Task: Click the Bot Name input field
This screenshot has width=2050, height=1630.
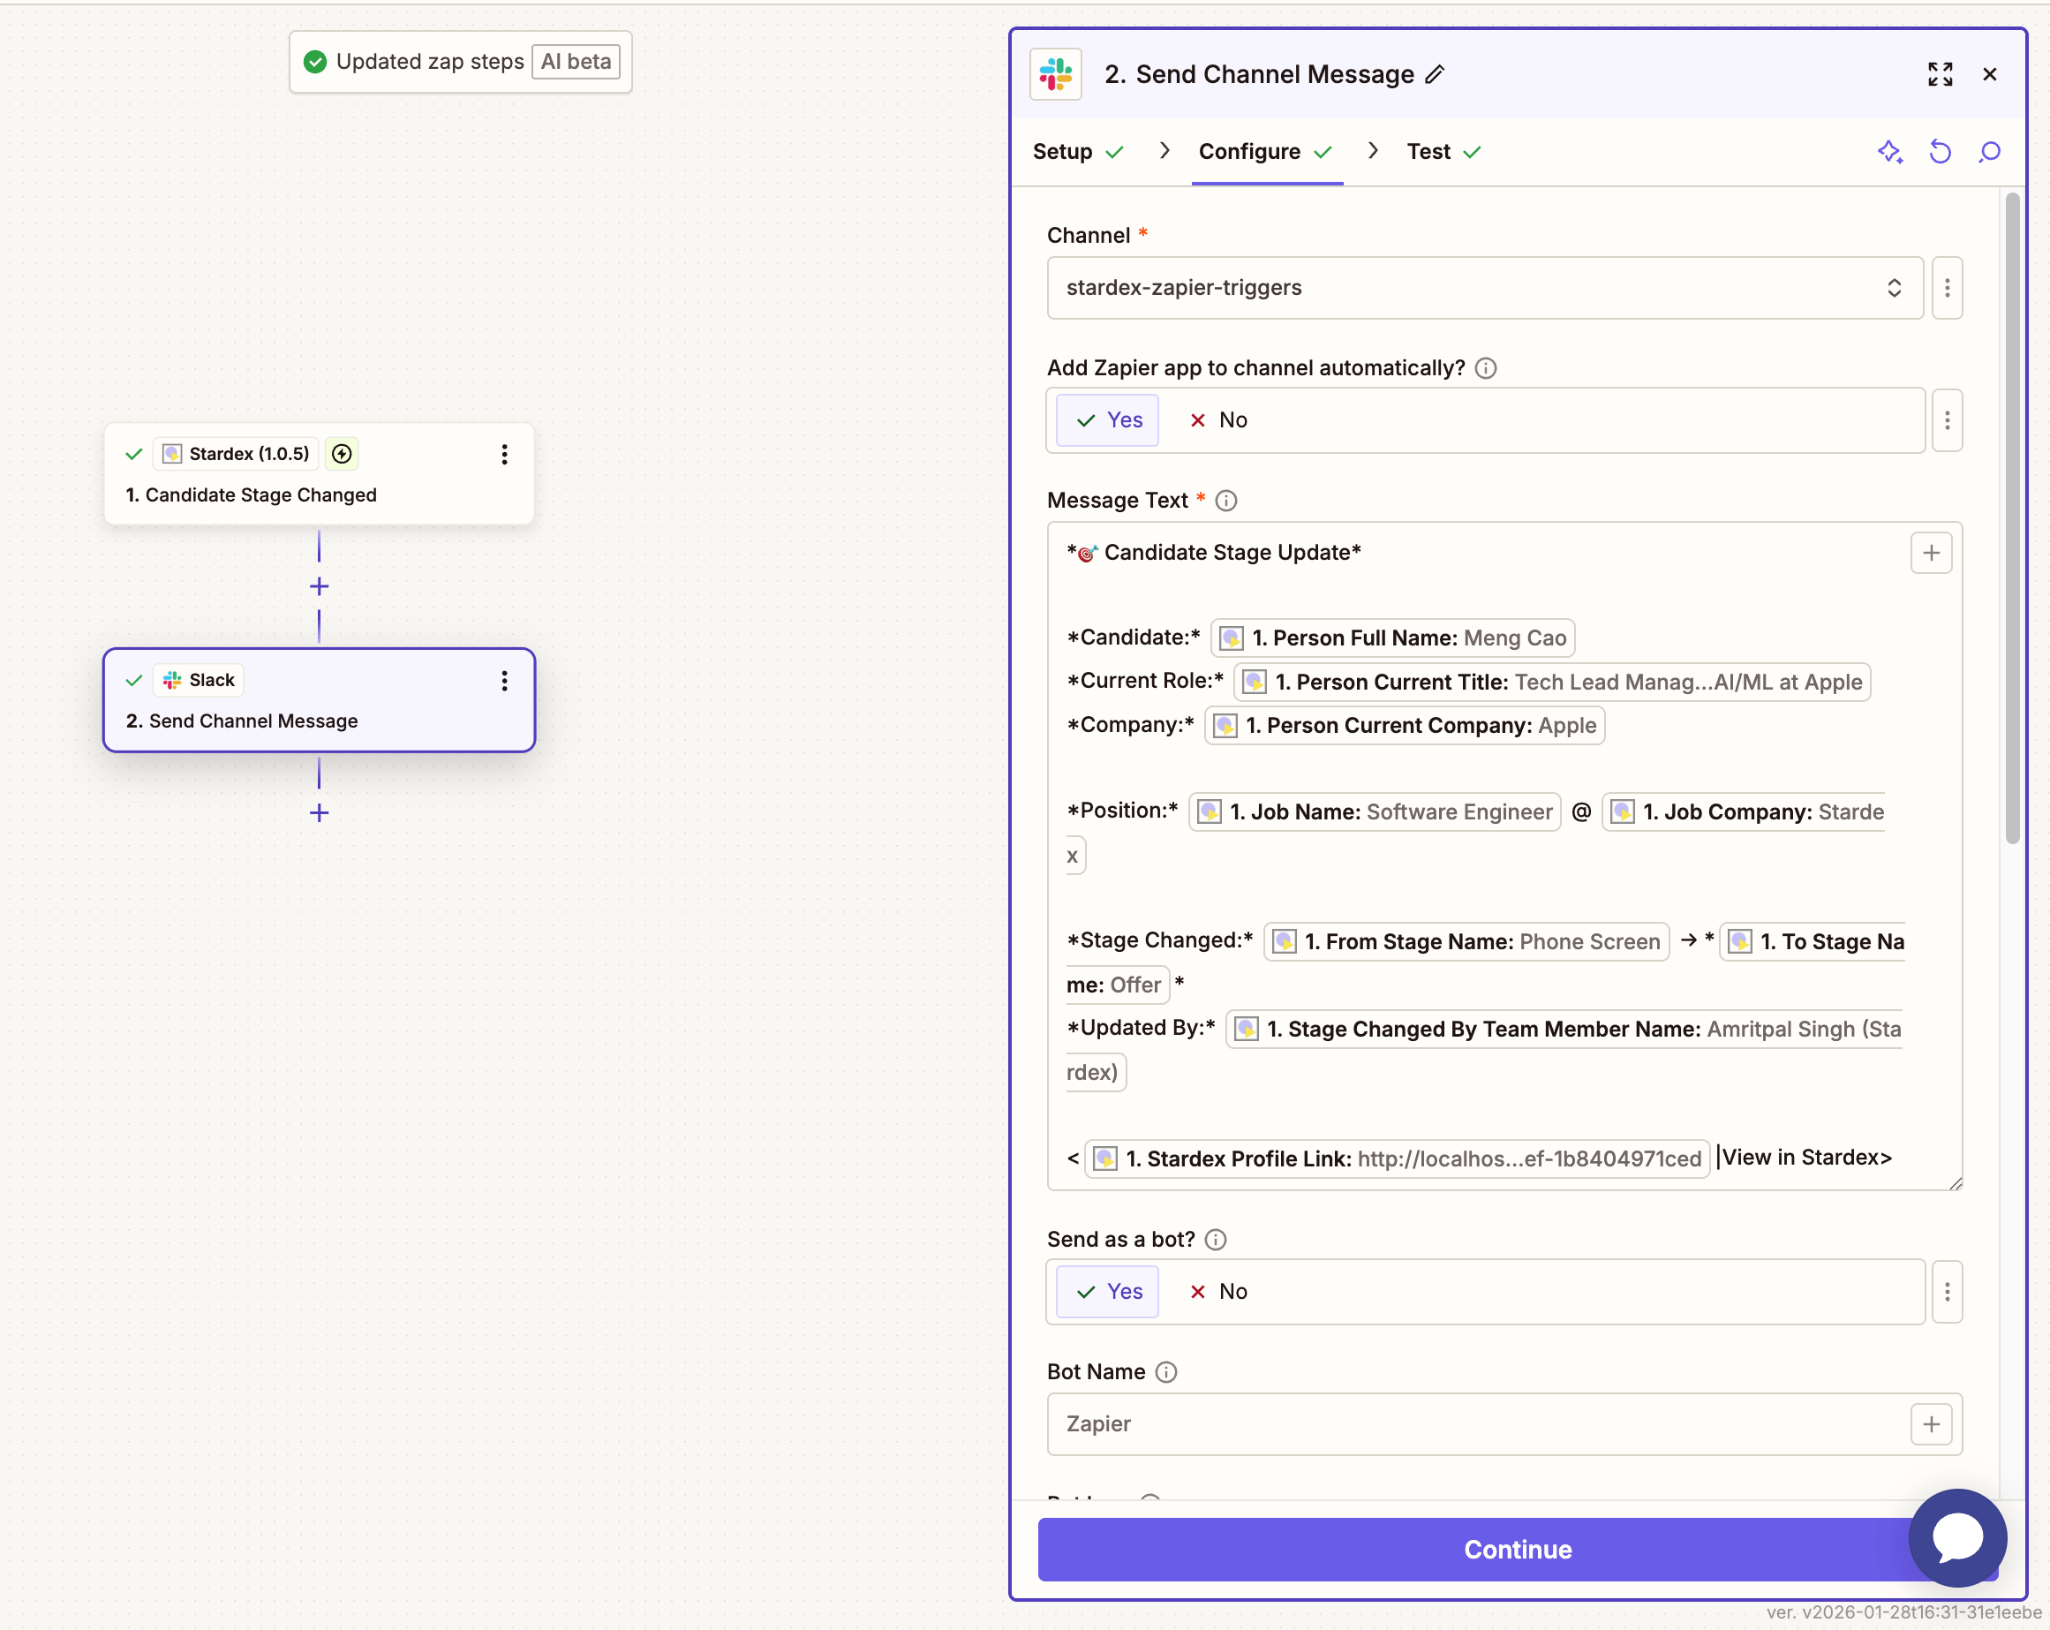Action: pos(1504,1424)
